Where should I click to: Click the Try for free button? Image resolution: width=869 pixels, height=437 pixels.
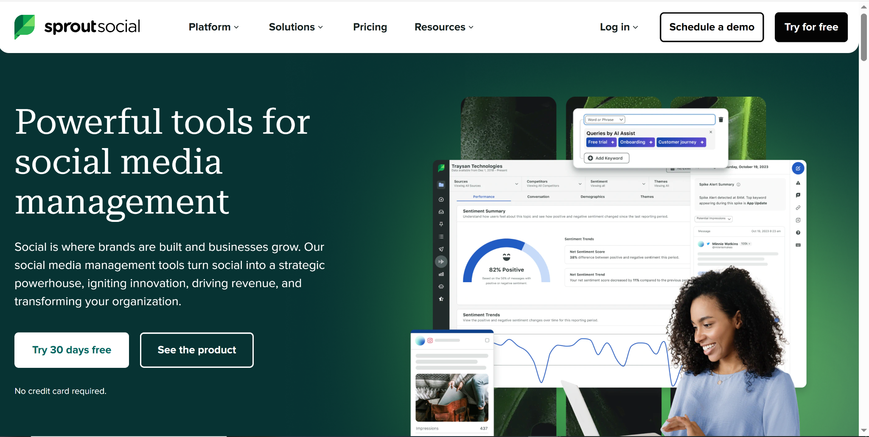click(x=811, y=27)
